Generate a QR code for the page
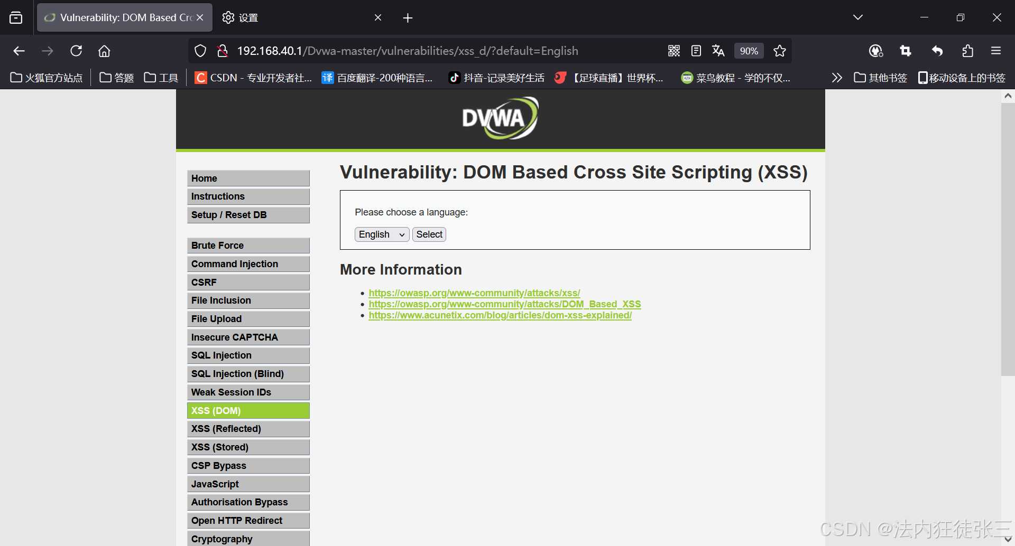Image resolution: width=1015 pixels, height=546 pixels. tap(673, 51)
